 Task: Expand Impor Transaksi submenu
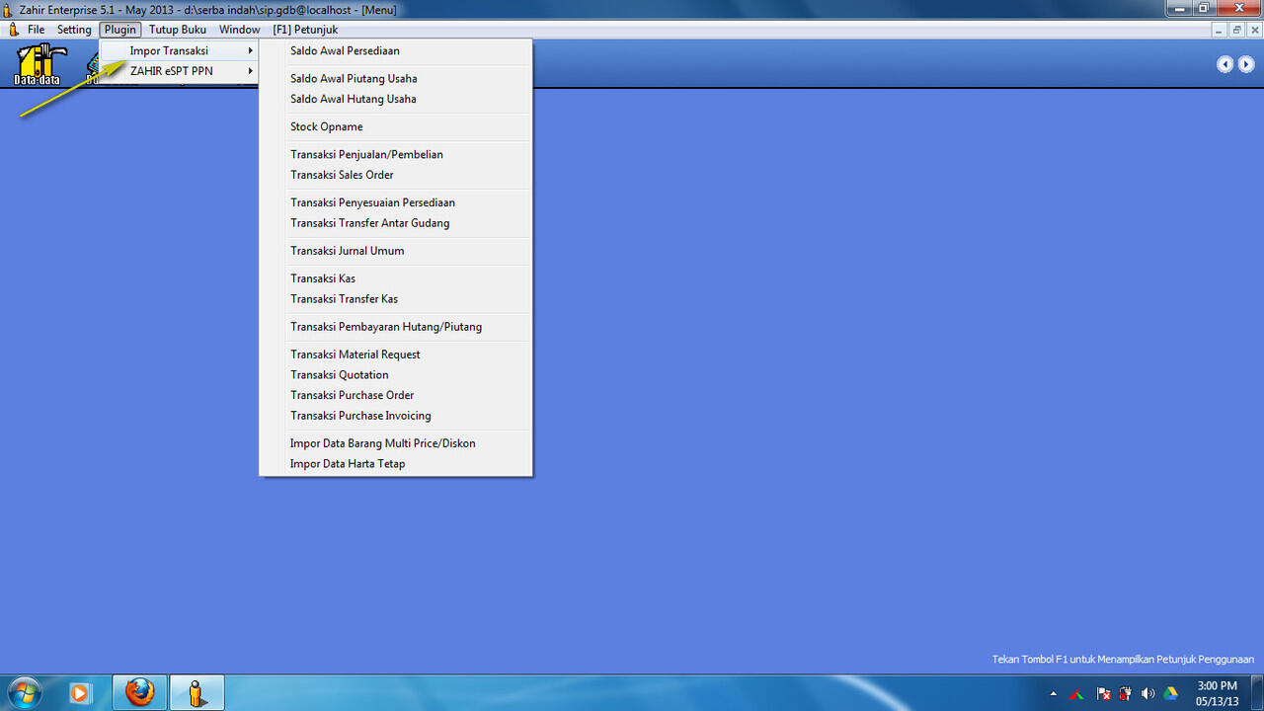pos(179,50)
